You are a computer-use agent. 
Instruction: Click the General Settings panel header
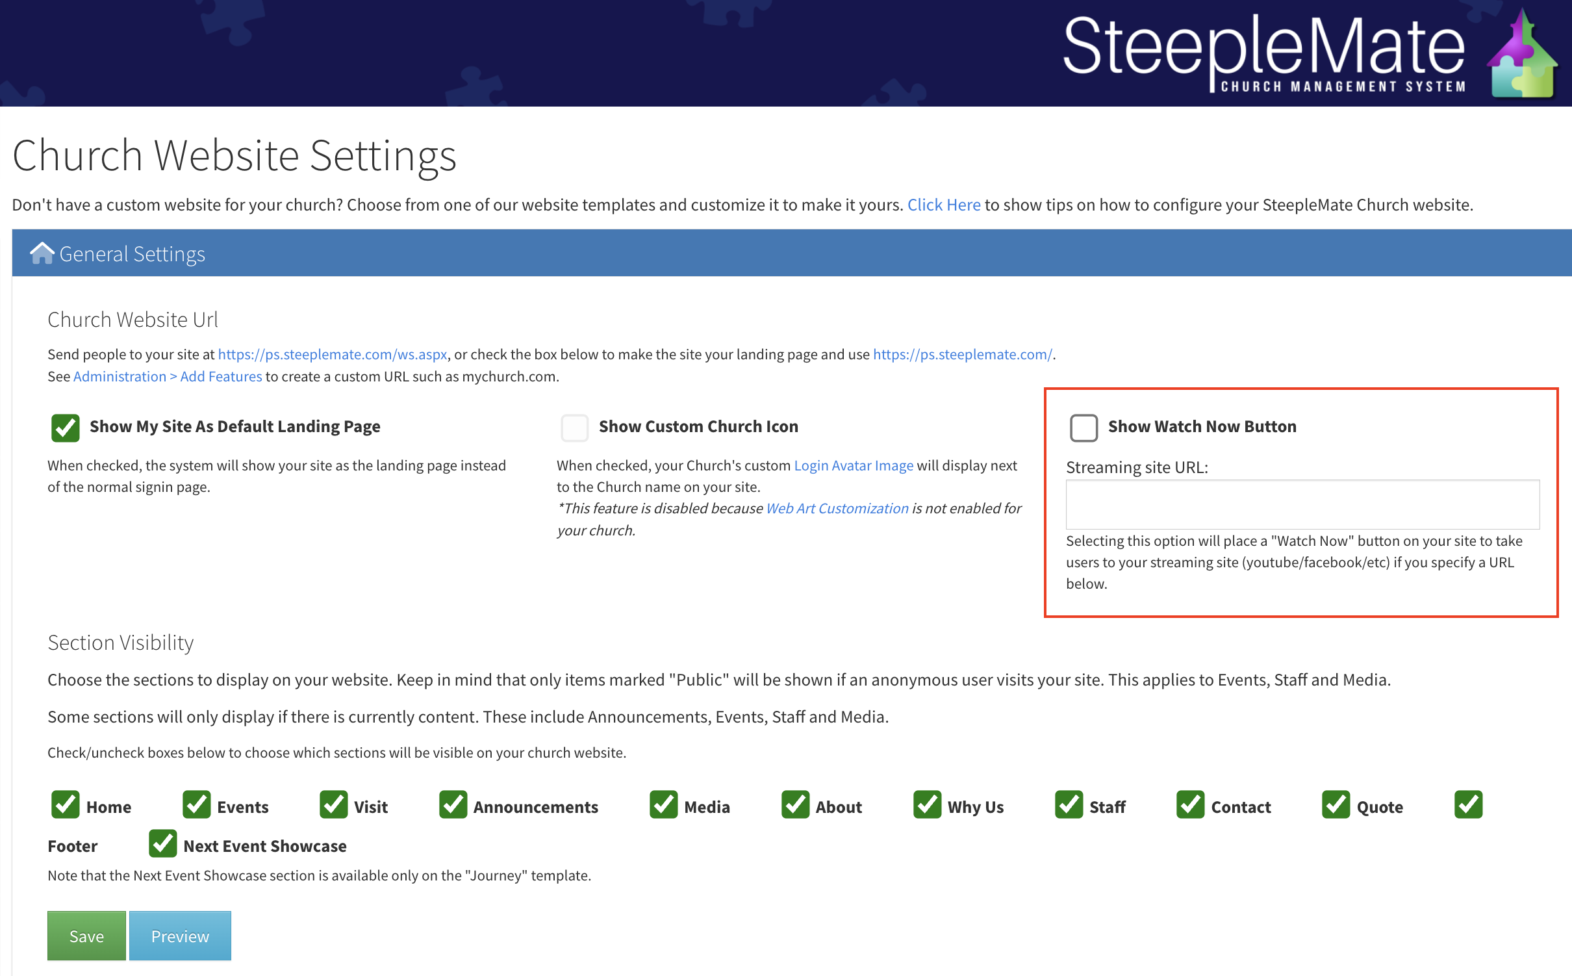point(792,253)
